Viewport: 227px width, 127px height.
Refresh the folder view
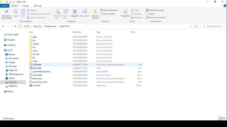pyautogui.click(x=195, y=26)
